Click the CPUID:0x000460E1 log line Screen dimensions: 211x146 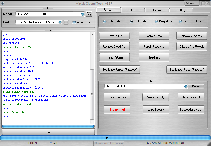pyautogui.click(x=14, y=39)
